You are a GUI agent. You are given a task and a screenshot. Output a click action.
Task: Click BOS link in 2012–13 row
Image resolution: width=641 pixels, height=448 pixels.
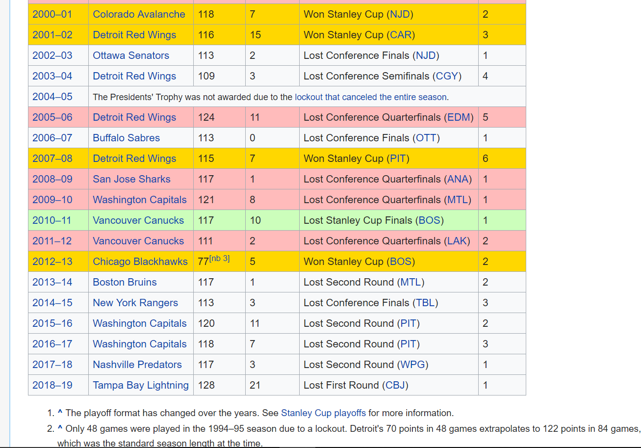pyautogui.click(x=400, y=262)
